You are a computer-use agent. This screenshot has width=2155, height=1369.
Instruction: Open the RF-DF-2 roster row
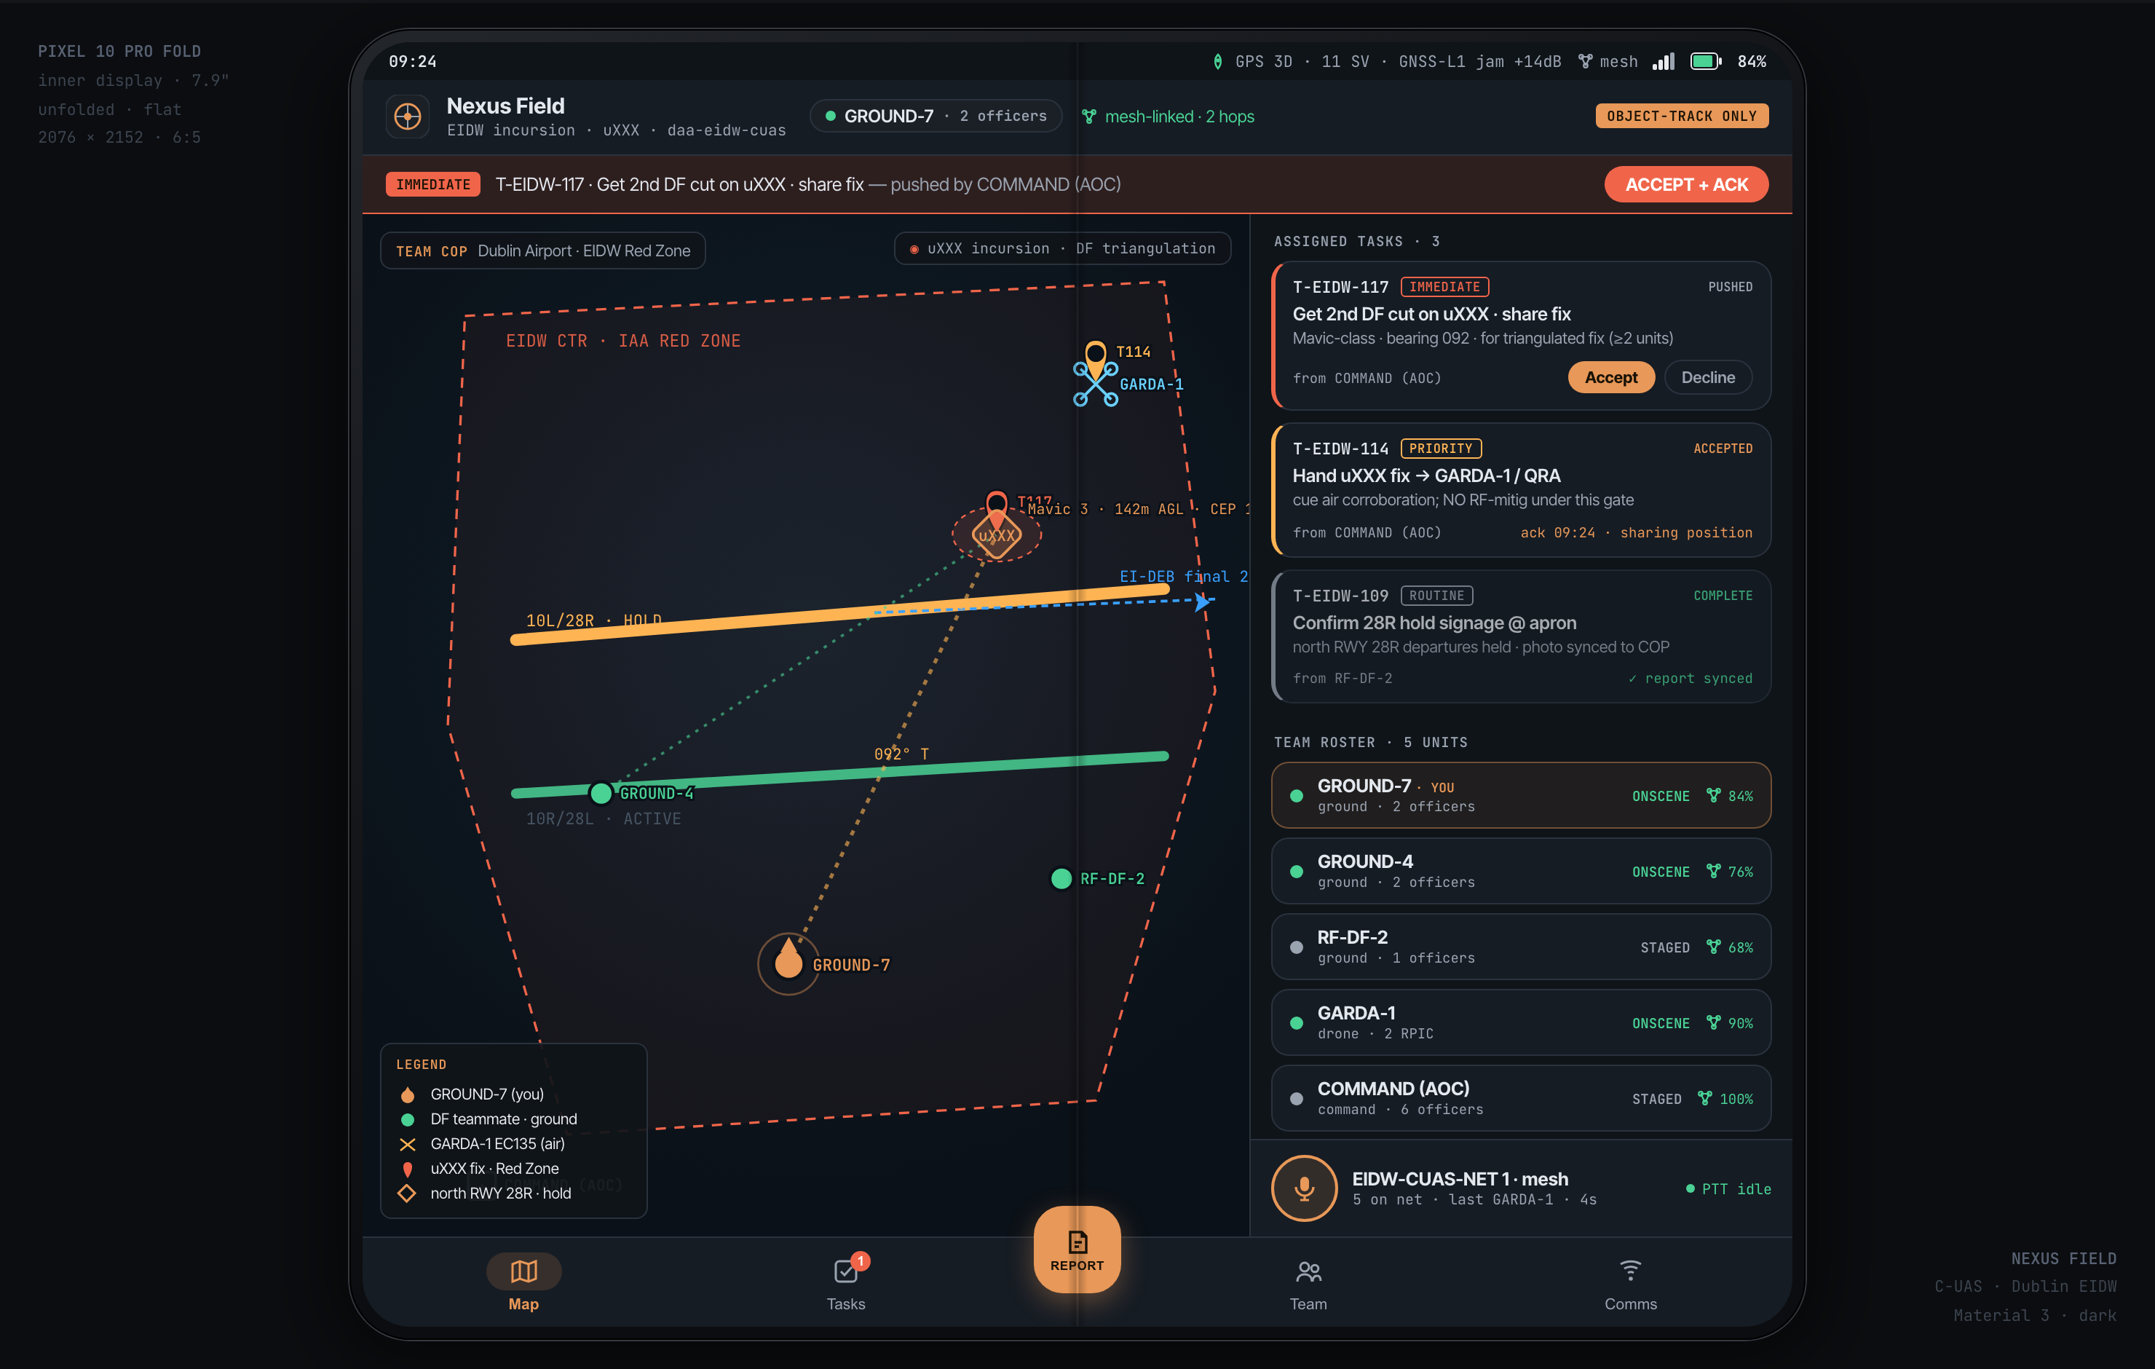[1522, 947]
